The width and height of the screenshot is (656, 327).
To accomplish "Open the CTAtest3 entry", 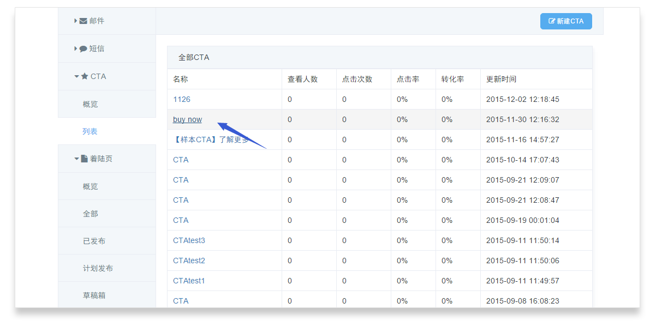I will 189,240.
